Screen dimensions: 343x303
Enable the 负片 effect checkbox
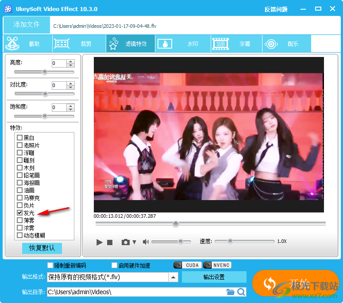click(x=19, y=205)
